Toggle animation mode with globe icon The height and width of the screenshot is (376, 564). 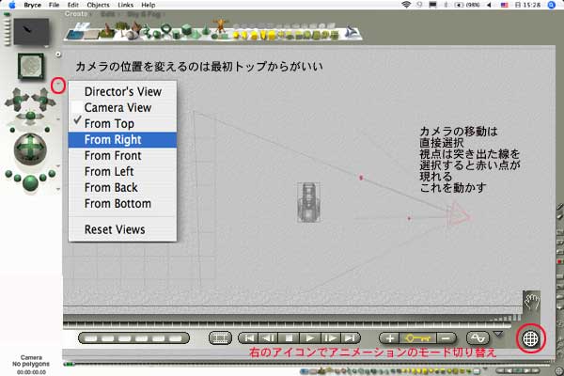pyautogui.click(x=530, y=338)
